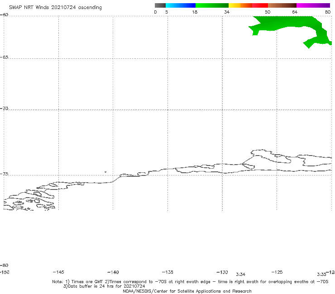Click the color bar label '50'
Screen dimensions: 335x294
coord(268,12)
